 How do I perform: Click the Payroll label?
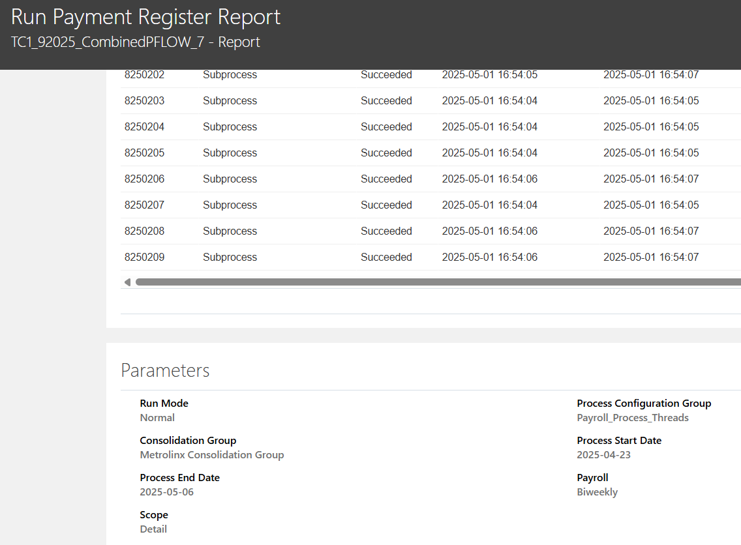click(593, 477)
